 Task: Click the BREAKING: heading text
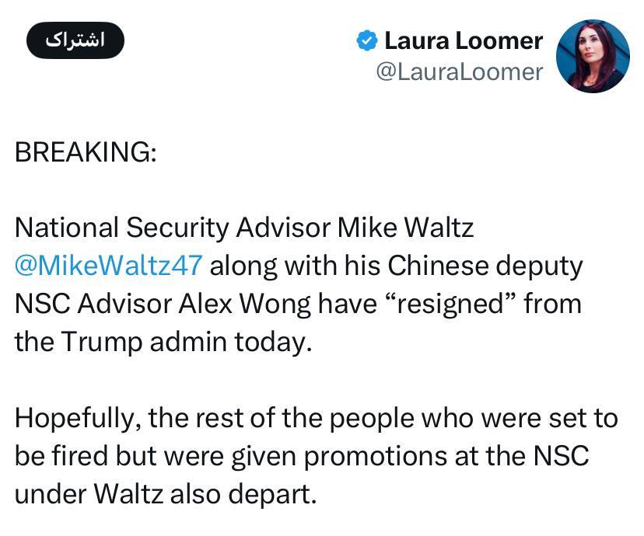[x=86, y=152]
